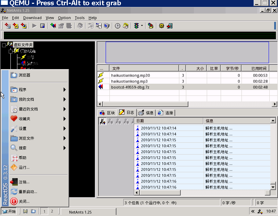Click the NetAnts 1.25 taskbar button

click(88, 212)
